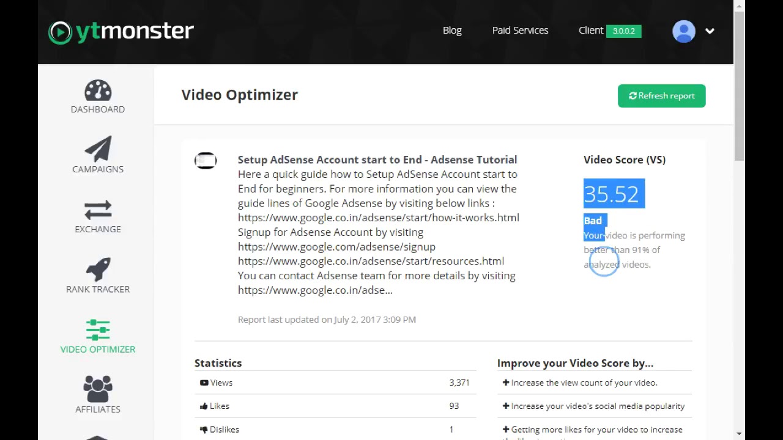Click the Refresh report button
783x440 pixels.
662,96
